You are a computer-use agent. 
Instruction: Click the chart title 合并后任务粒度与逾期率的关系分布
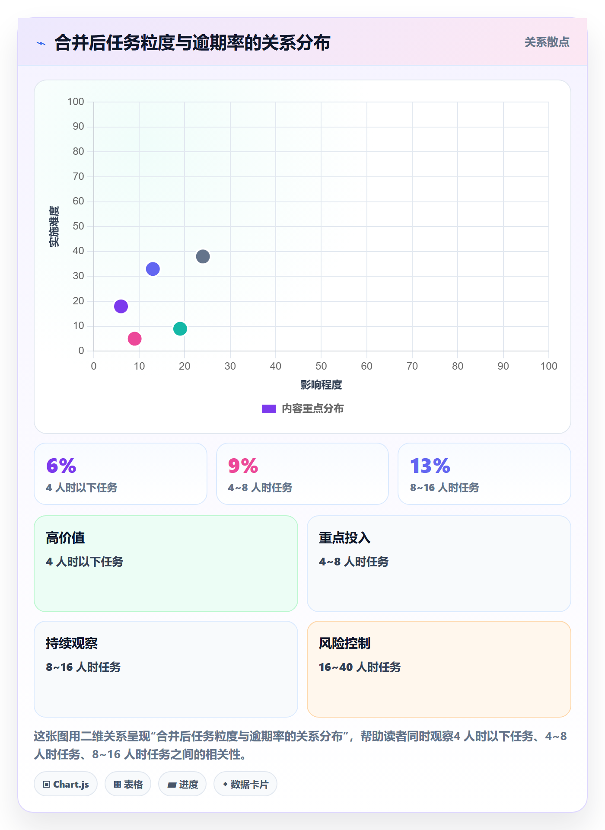coord(192,43)
